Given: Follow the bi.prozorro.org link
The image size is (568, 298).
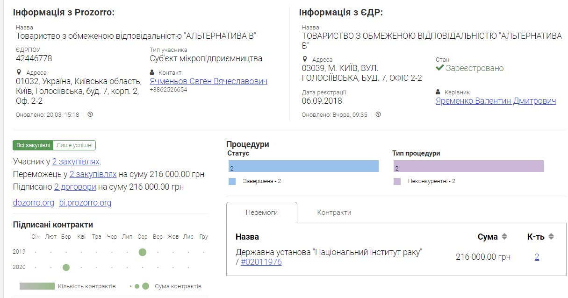Looking at the screenshot, I should click(85, 203).
